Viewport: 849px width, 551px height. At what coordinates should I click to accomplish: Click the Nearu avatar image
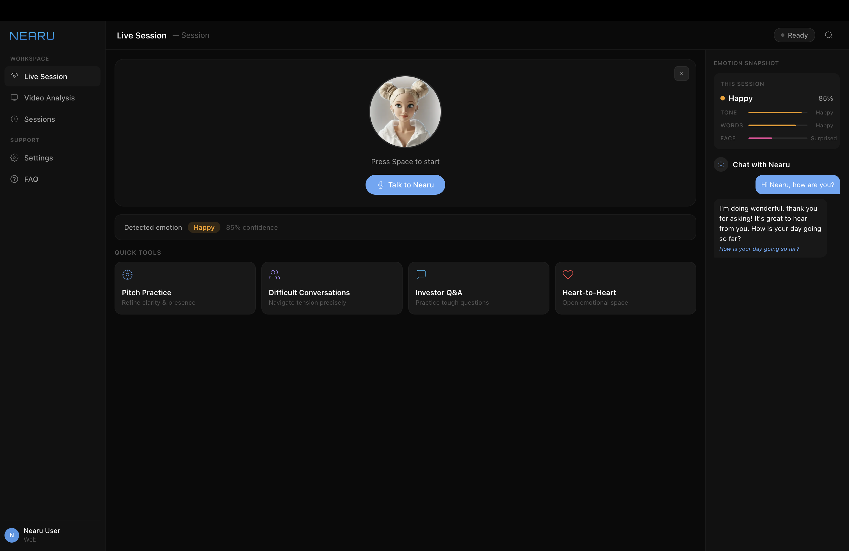click(x=405, y=112)
